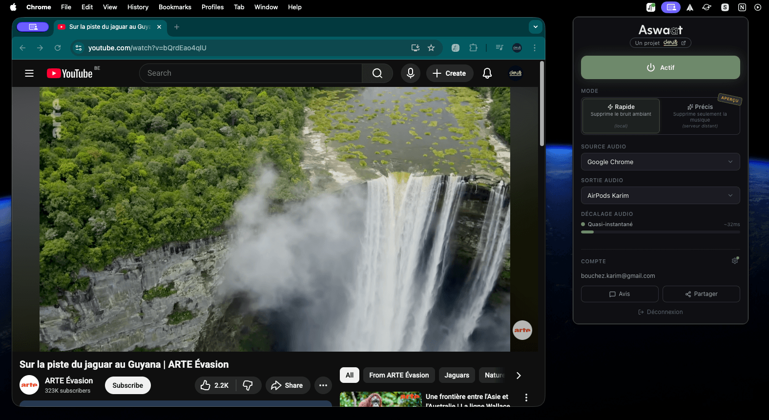Close the Sur la piste du jaguar tab

pyautogui.click(x=159, y=27)
